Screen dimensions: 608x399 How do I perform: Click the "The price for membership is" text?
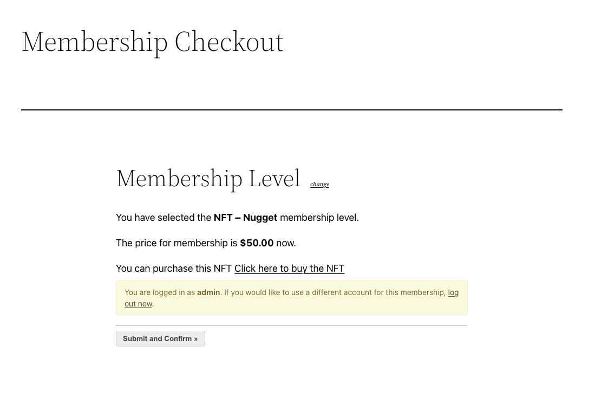click(x=176, y=243)
